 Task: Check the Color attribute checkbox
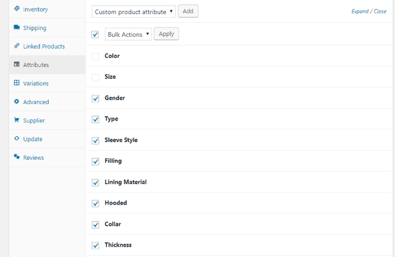point(96,57)
